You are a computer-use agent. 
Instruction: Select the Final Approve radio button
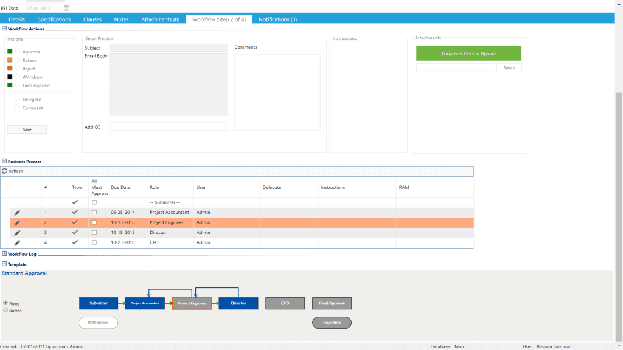tap(18, 85)
